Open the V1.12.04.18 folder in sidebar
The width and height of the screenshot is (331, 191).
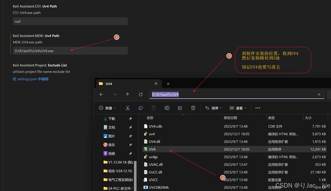pos(118,162)
